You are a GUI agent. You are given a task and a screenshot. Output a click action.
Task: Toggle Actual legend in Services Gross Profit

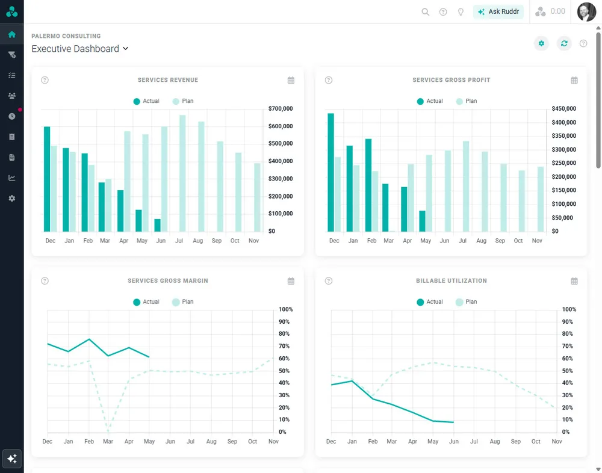coord(430,101)
